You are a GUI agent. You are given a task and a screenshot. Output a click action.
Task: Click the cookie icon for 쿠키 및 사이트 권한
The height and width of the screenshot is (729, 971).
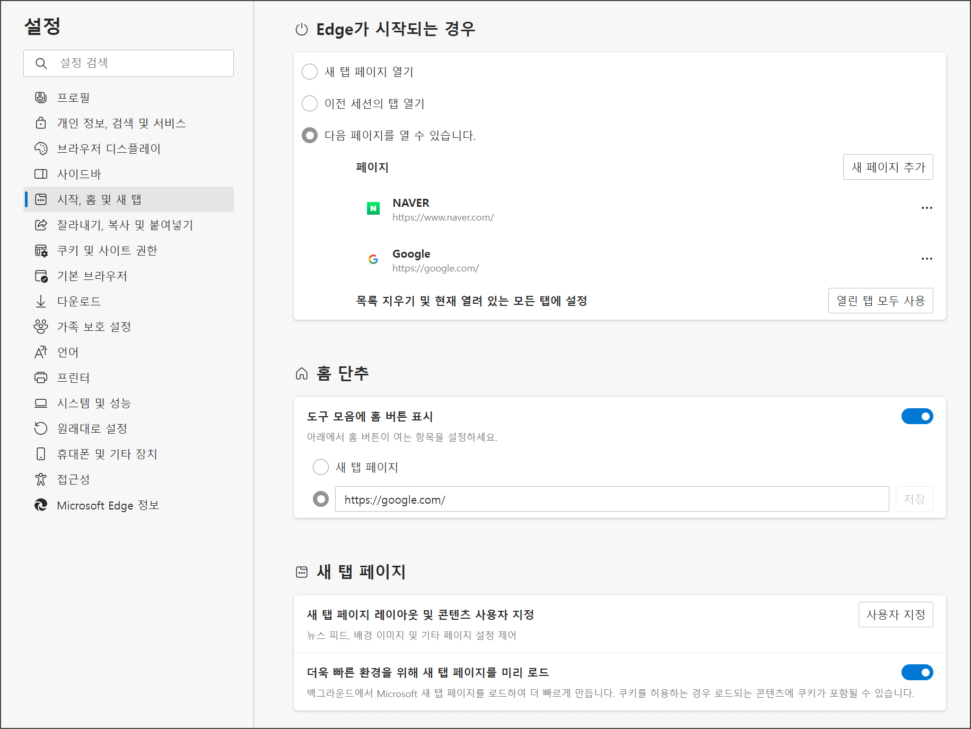[x=41, y=250]
